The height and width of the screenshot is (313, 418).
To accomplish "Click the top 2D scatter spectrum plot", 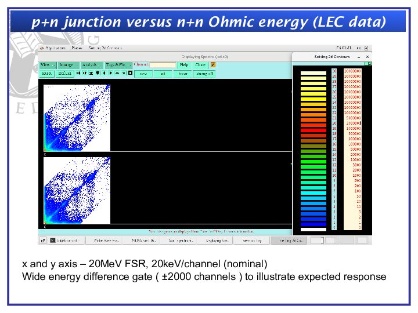I will pyautogui.click(x=77, y=118).
